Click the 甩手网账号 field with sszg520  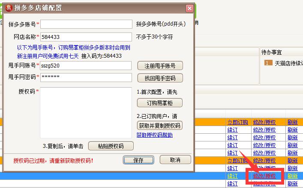pyautogui.click(x=86, y=66)
